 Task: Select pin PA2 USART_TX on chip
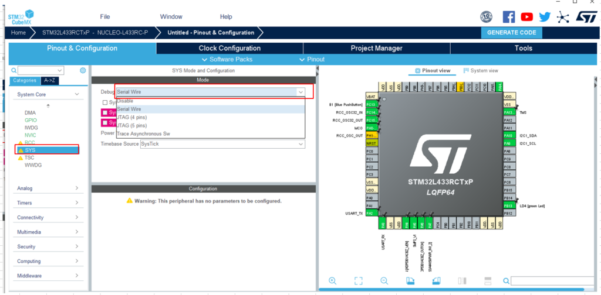372,213
